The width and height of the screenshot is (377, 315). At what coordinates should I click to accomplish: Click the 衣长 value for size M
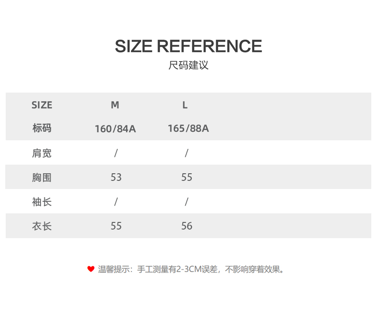coord(116,226)
